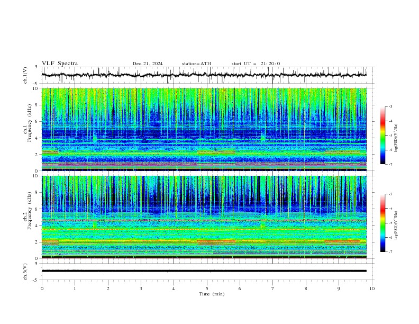Click the "3" tick on Time axis

141,289
